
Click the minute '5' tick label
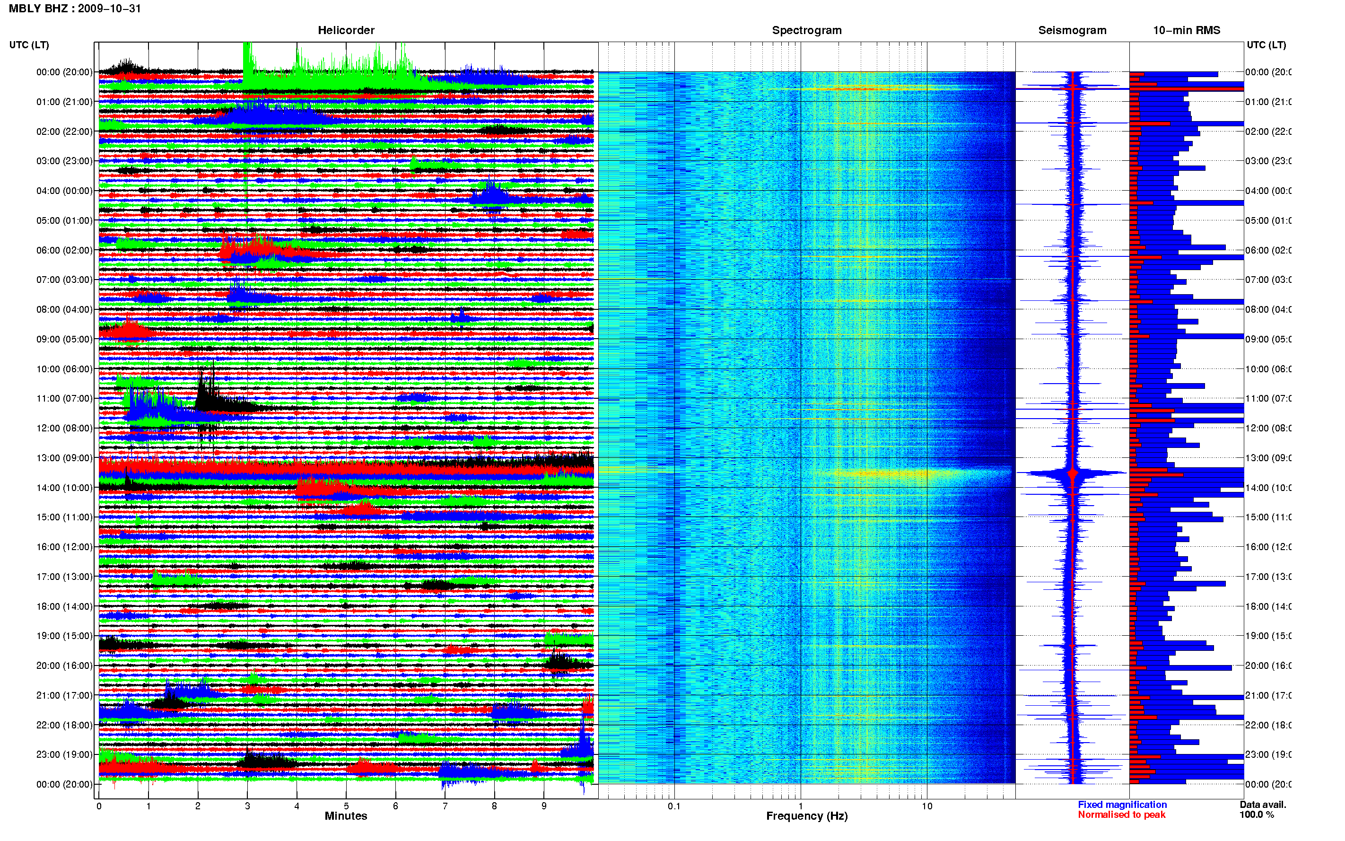[x=346, y=806]
